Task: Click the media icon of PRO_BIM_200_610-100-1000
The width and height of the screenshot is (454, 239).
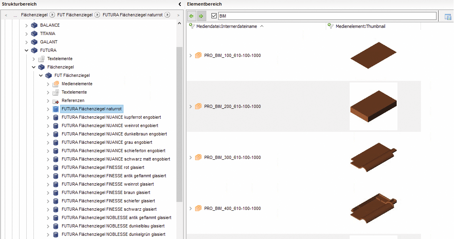Action: pyautogui.click(x=198, y=106)
